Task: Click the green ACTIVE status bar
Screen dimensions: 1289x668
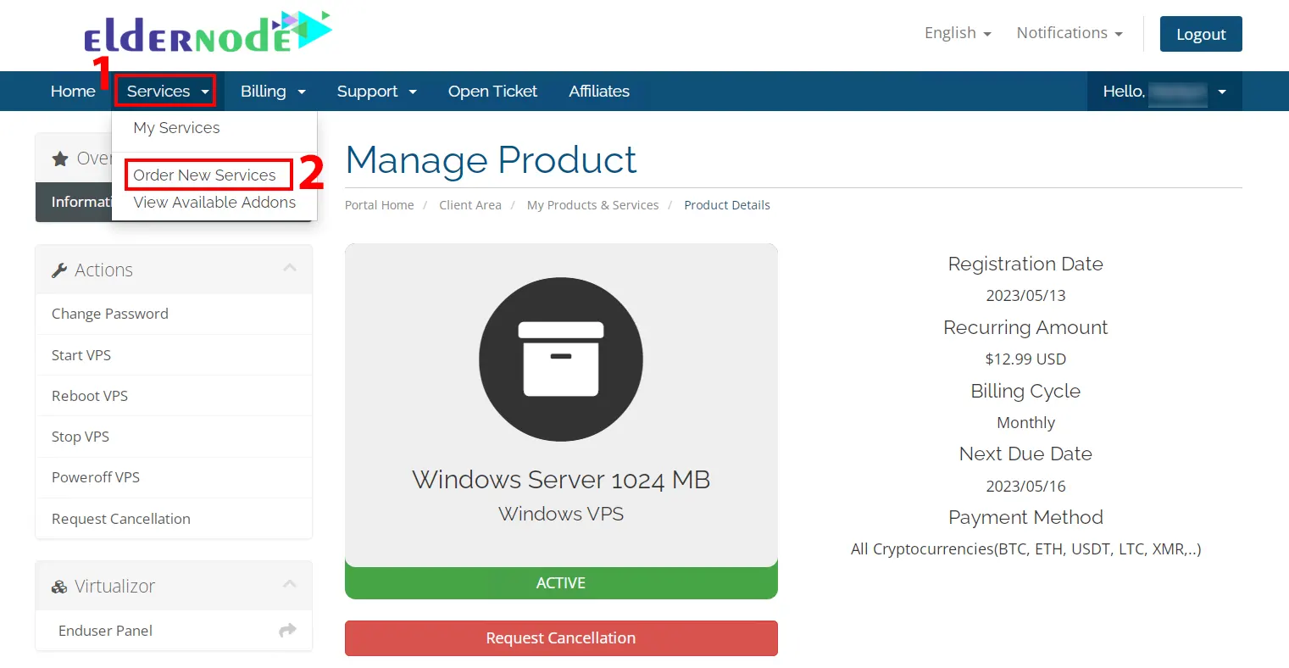Action: (x=560, y=583)
